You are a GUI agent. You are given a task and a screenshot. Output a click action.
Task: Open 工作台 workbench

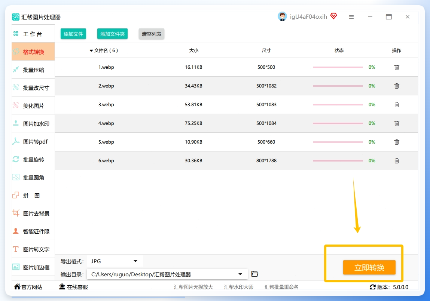click(33, 34)
